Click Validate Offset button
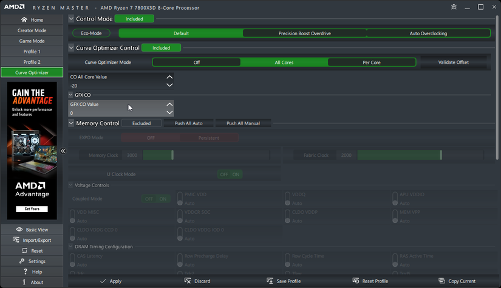501x288 pixels. (x=454, y=63)
